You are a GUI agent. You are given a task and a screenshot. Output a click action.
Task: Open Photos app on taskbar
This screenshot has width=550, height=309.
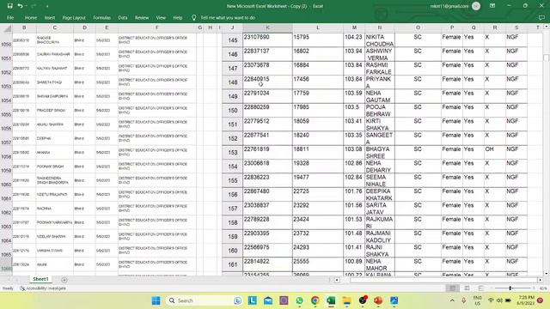(x=394, y=300)
